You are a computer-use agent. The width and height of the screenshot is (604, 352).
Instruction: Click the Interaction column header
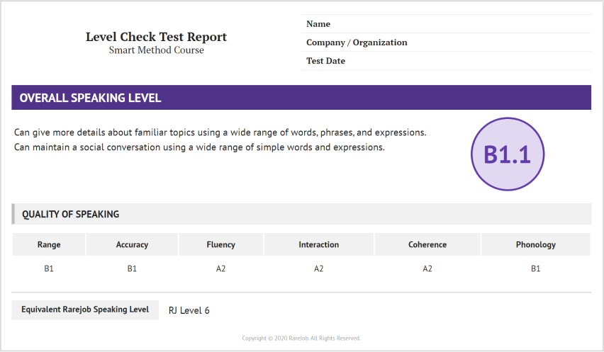pos(318,244)
